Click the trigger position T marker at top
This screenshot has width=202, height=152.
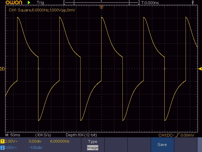pos(102,7)
